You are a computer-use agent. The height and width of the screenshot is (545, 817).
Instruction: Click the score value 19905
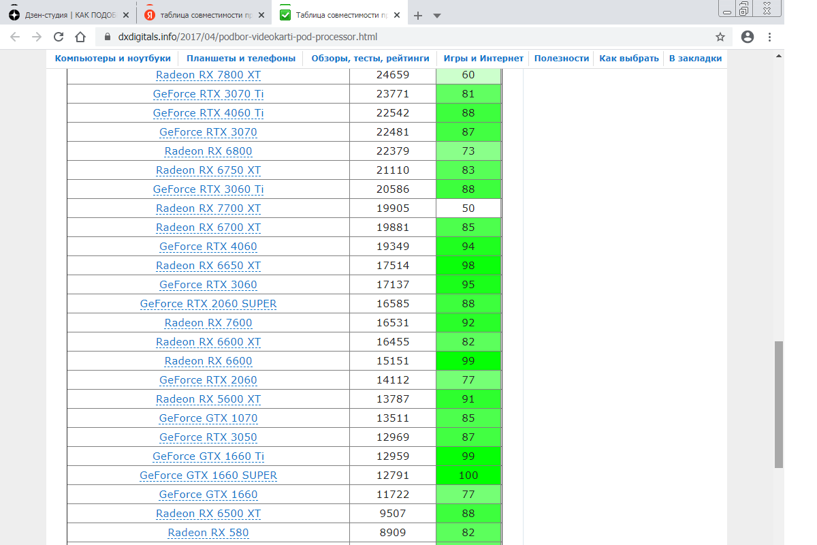coord(393,208)
